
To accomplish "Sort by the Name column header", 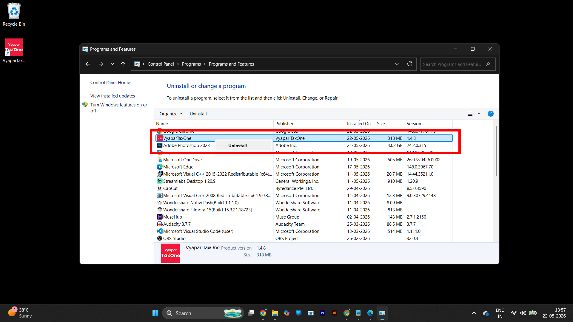I will (x=214, y=124).
